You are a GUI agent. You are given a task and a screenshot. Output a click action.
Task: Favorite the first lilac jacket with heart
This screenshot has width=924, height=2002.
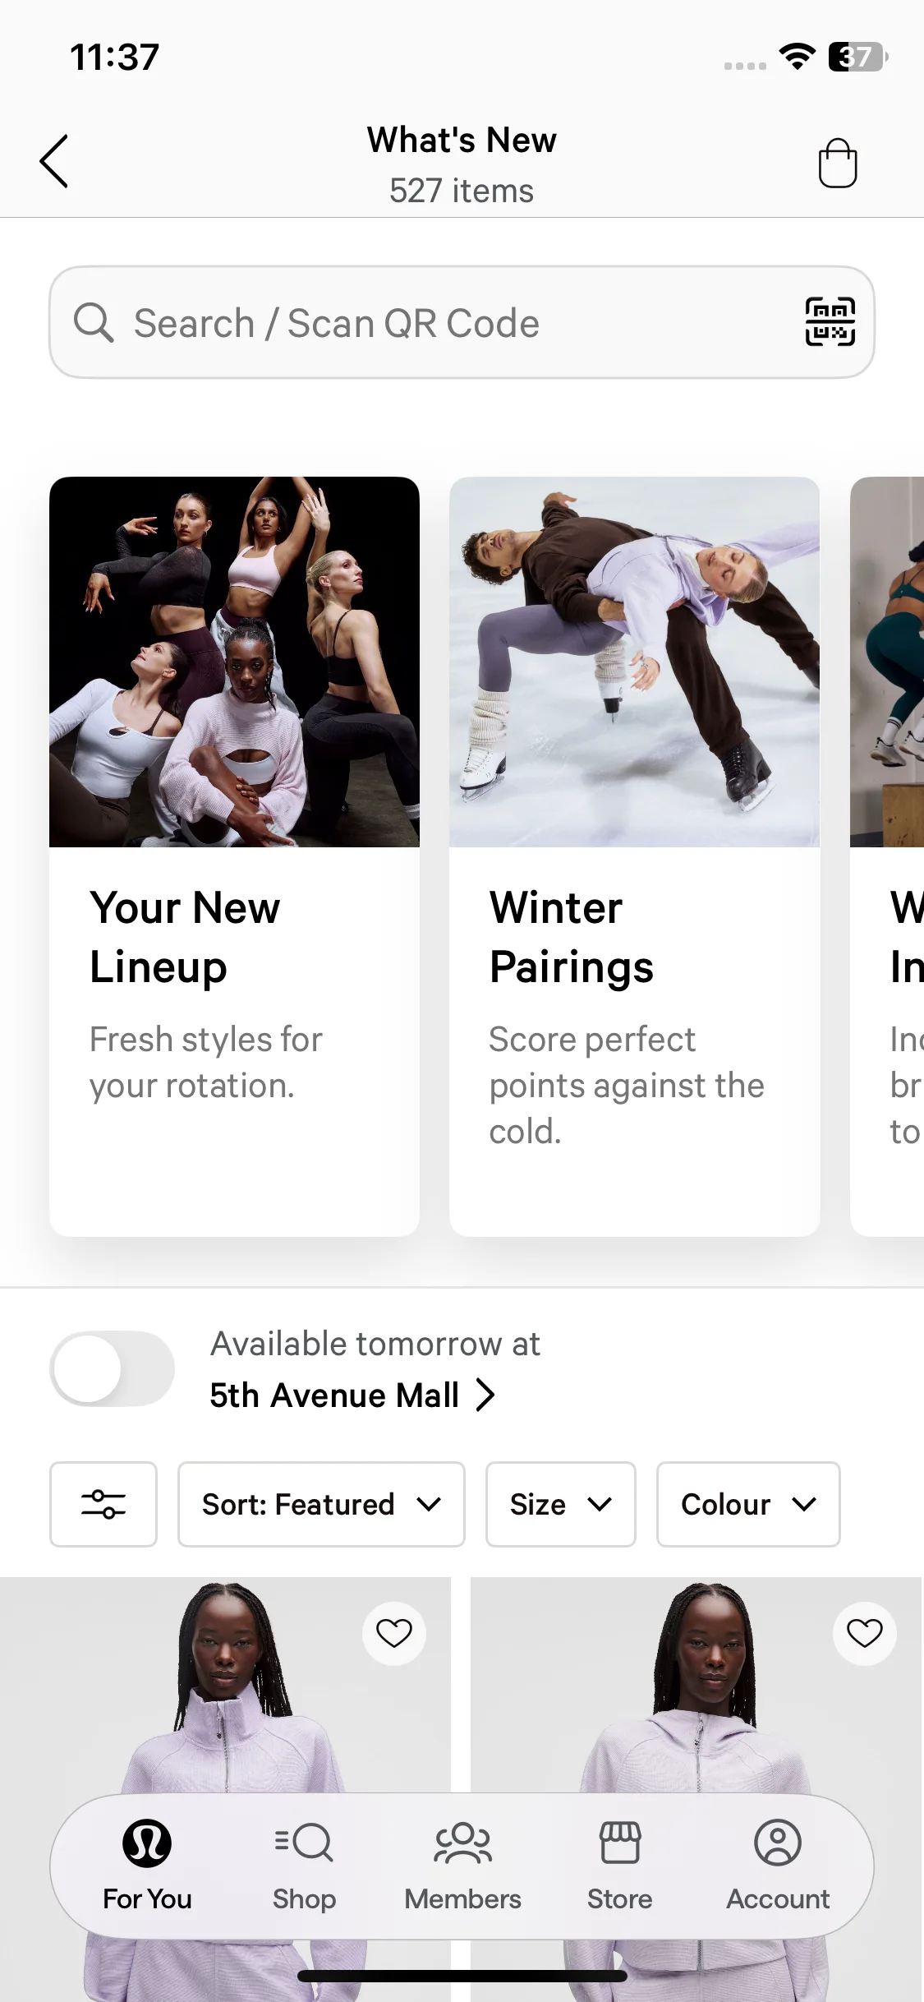(x=394, y=1633)
